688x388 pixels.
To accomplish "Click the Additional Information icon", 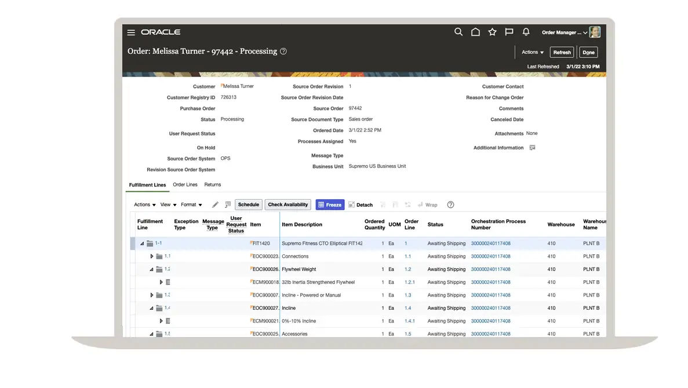I will click(532, 148).
